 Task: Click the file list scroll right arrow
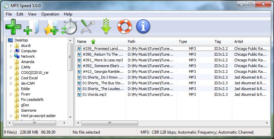(x=267, y=123)
